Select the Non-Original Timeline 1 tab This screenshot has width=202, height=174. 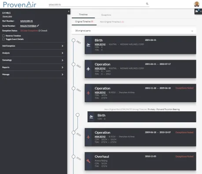pos(112,22)
